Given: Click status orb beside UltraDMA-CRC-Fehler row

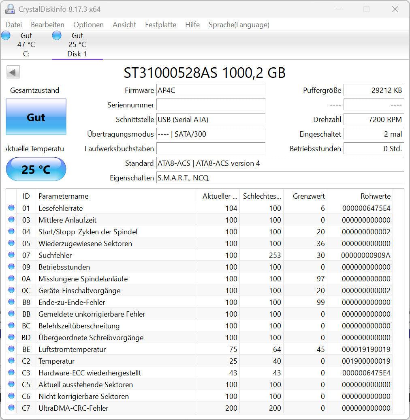Looking at the screenshot, I should pyautogui.click(x=11, y=408).
